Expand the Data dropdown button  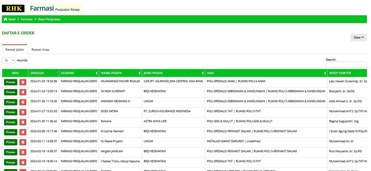(358, 38)
